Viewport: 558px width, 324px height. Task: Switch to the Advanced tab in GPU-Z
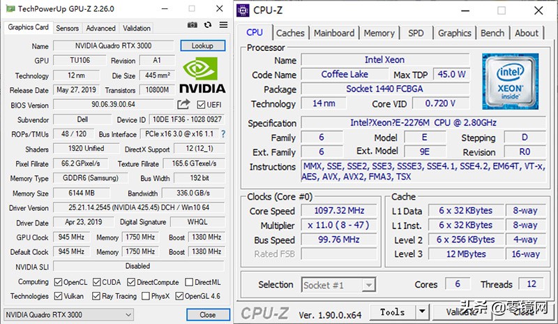click(x=100, y=28)
